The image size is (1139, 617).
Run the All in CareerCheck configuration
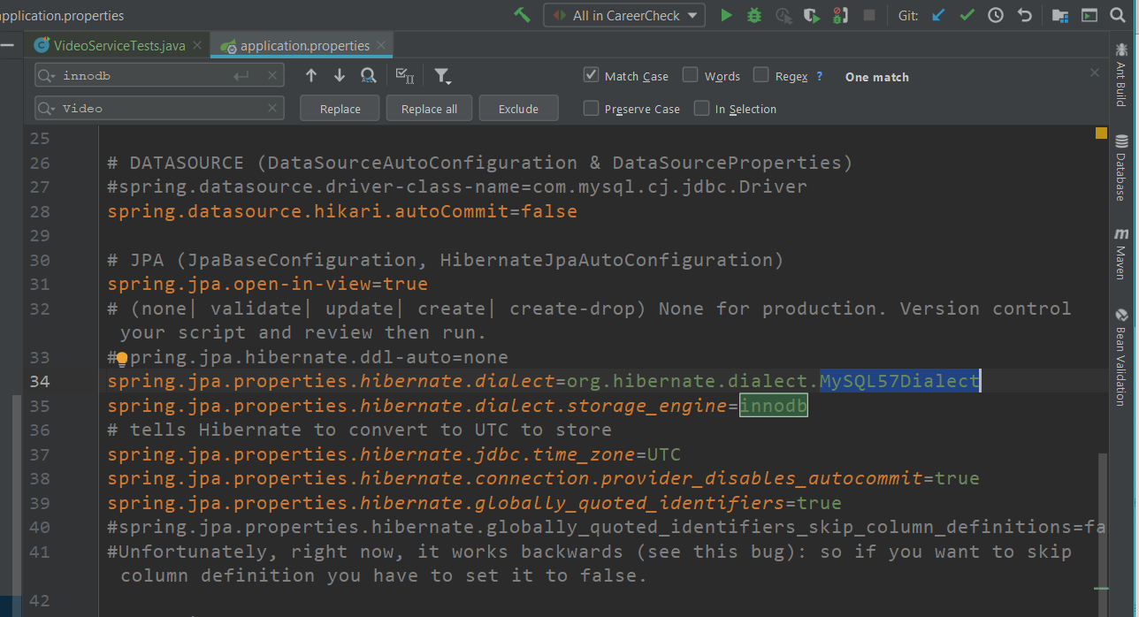click(x=727, y=15)
